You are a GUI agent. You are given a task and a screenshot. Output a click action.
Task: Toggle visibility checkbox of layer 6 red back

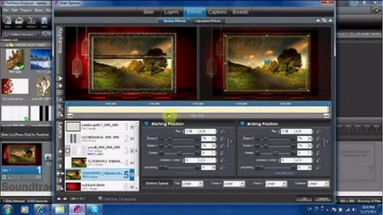point(132,187)
